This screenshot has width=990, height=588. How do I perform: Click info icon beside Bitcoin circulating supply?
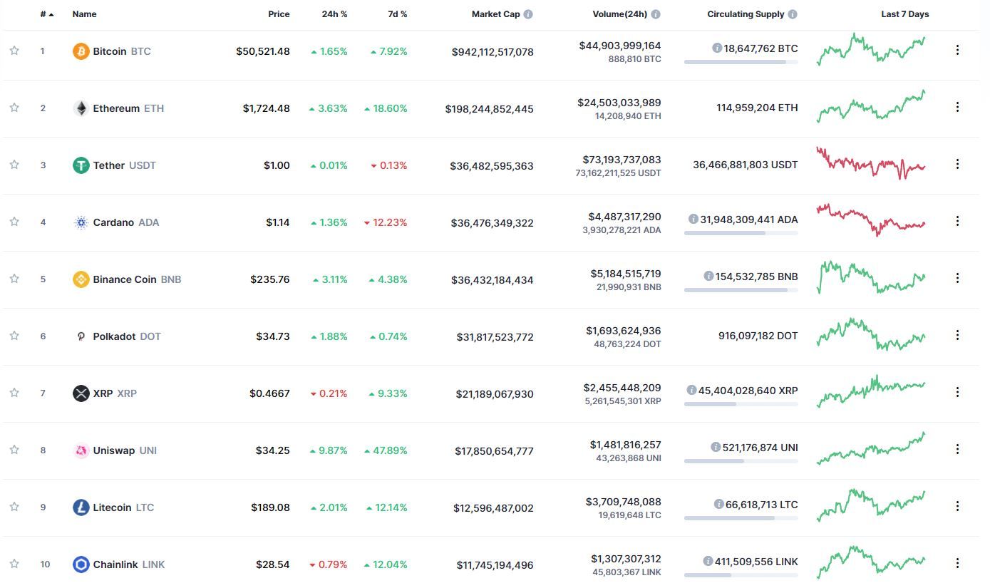click(x=717, y=48)
